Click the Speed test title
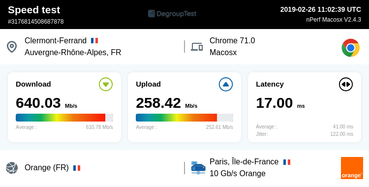The height and width of the screenshot is (187, 369). (x=34, y=10)
